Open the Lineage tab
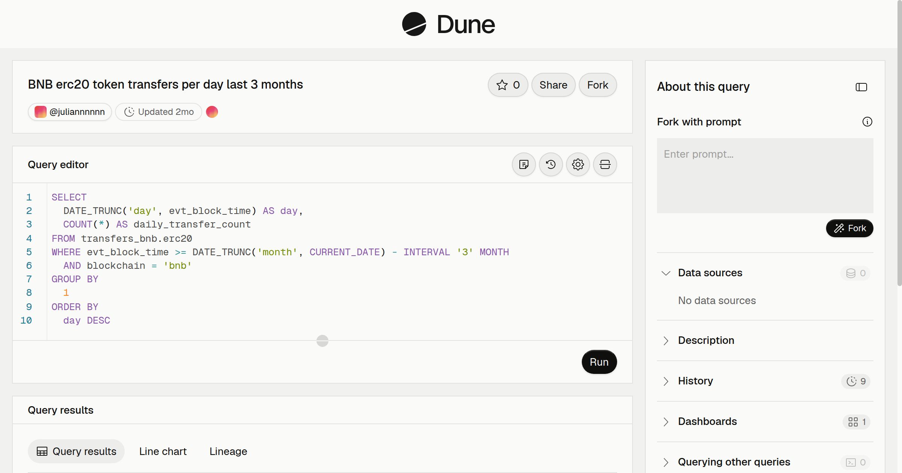 point(228,451)
